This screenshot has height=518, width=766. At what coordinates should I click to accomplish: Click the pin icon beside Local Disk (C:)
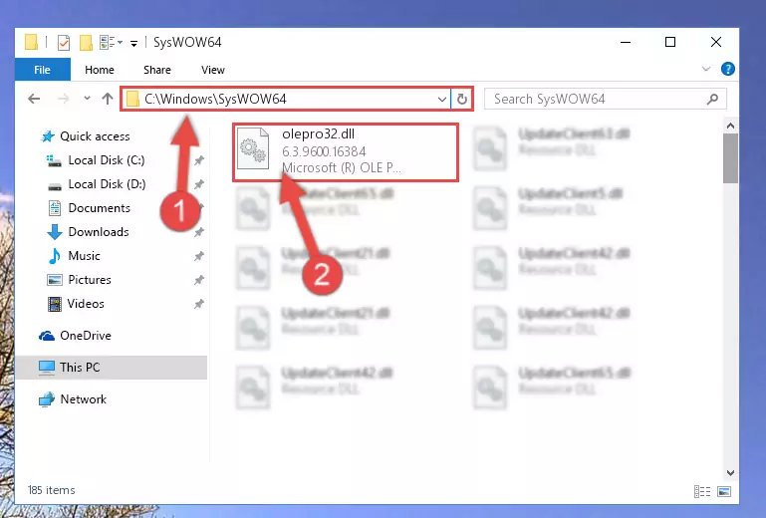pyautogui.click(x=199, y=160)
